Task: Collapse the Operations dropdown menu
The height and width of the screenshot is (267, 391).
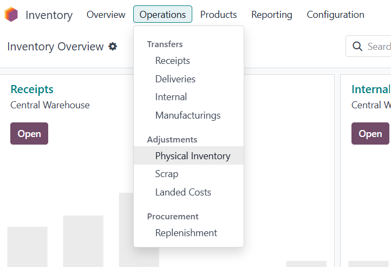Action: pyautogui.click(x=162, y=15)
